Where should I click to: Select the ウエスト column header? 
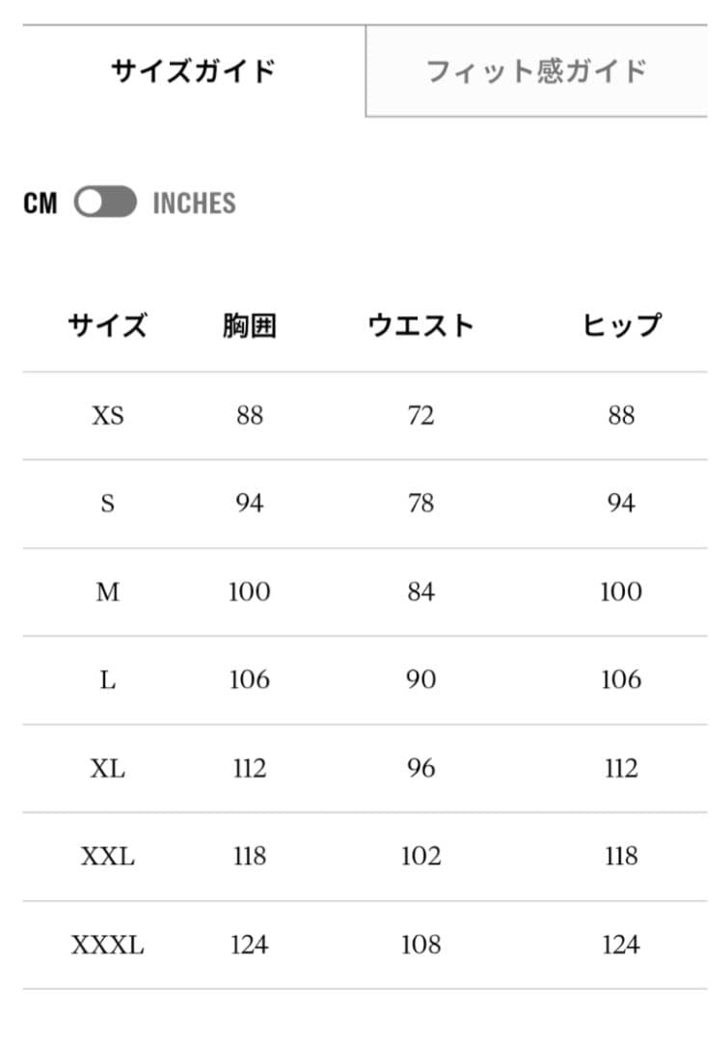pyautogui.click(x=422, y=324)
